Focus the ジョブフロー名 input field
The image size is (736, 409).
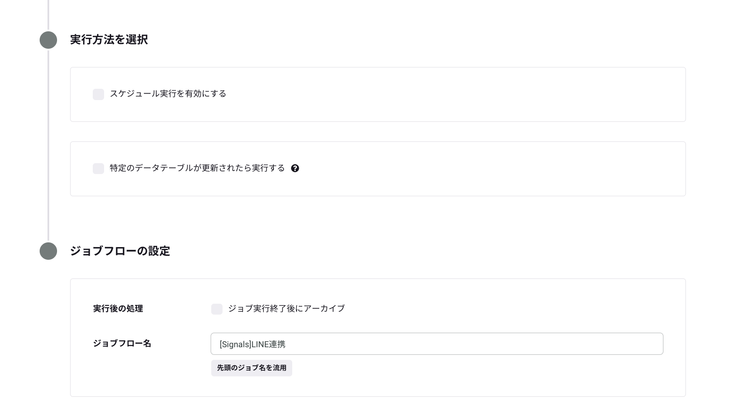point(437,344)
